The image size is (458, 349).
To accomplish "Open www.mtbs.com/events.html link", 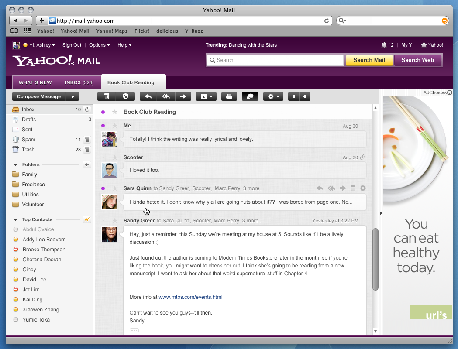I will tap(190, 297).
